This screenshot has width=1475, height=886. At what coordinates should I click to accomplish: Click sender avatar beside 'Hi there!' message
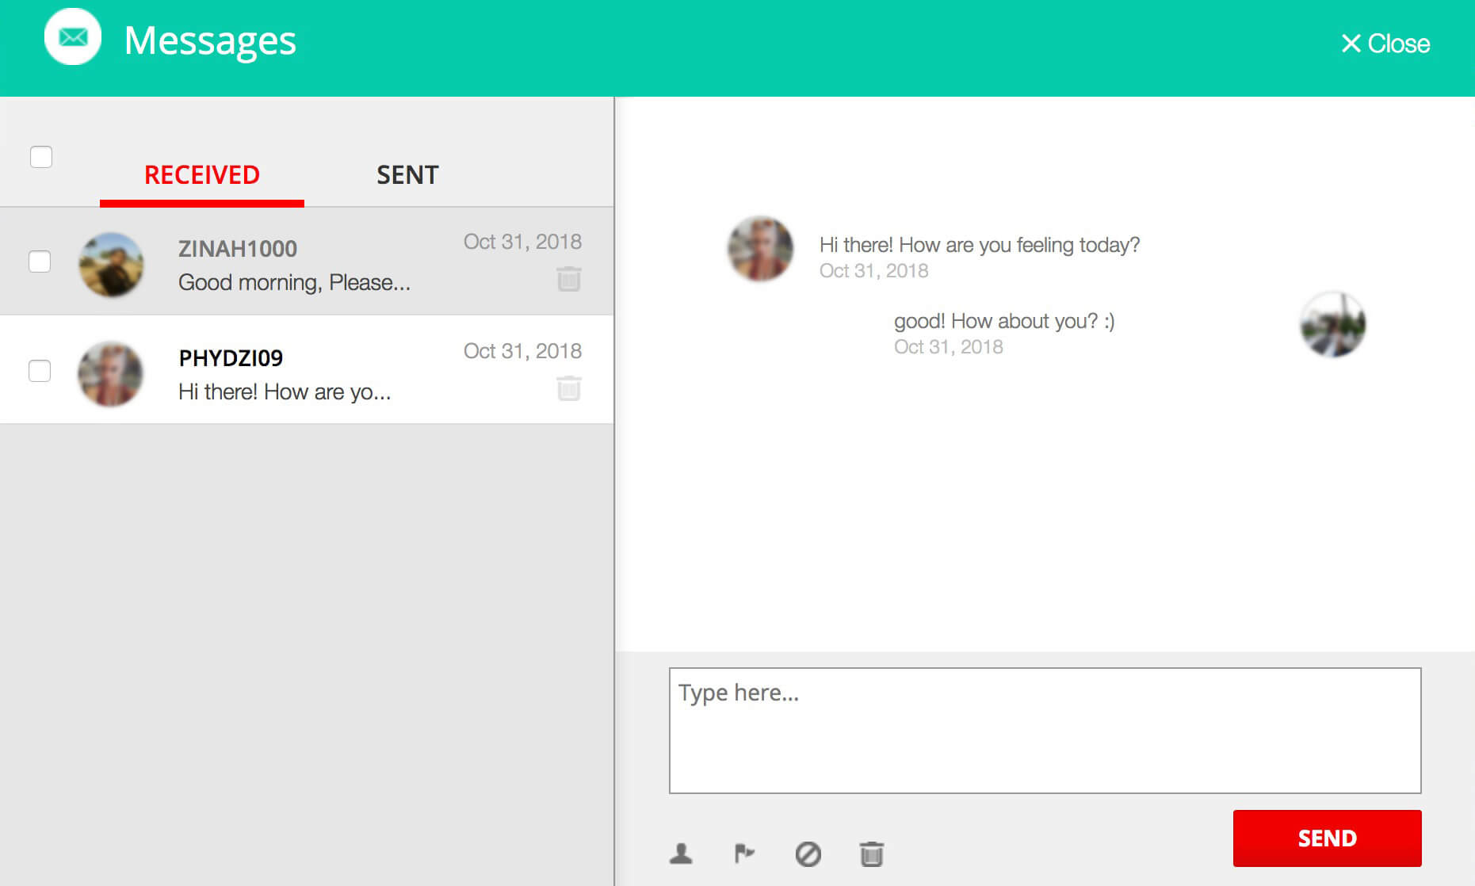click(760, 249)
